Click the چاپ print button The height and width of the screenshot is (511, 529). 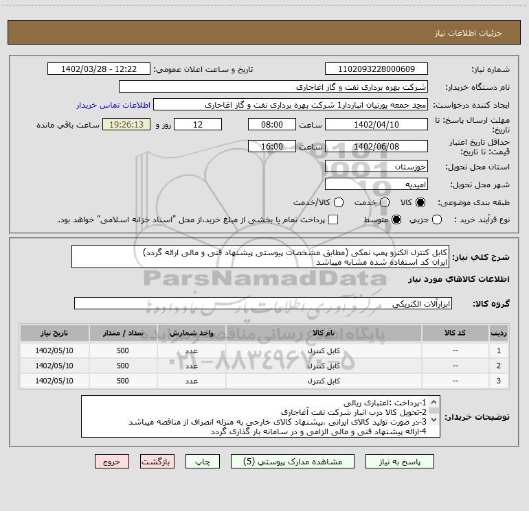[x=203, y=462]
